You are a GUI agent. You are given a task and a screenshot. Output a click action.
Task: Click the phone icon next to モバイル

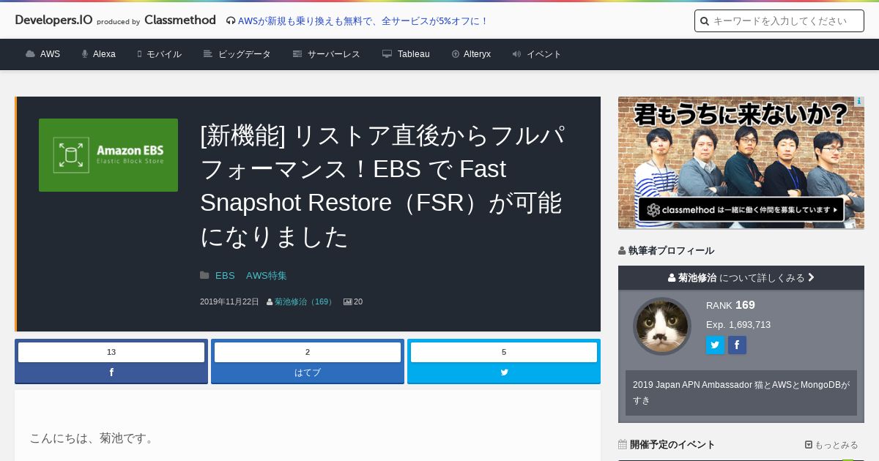(139, 54)
